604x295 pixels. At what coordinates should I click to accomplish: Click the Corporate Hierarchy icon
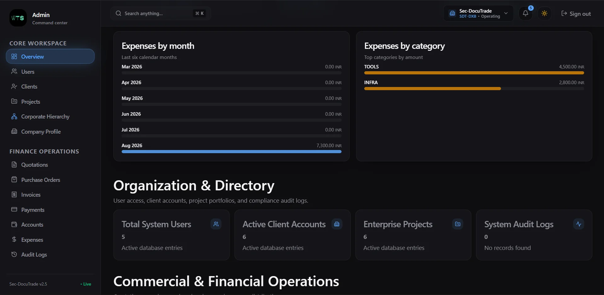click(14, 116)
